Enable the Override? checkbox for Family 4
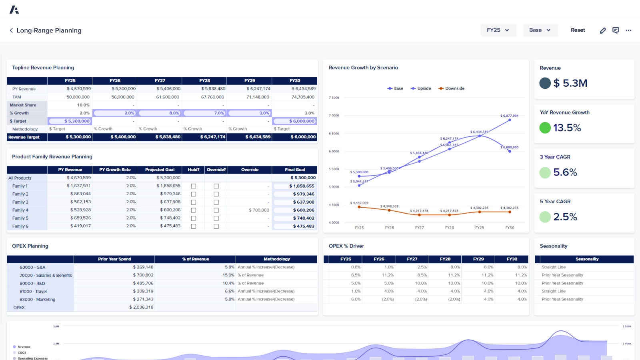The width and height of the screenshot is (640, 360). [x=216, y=210]
